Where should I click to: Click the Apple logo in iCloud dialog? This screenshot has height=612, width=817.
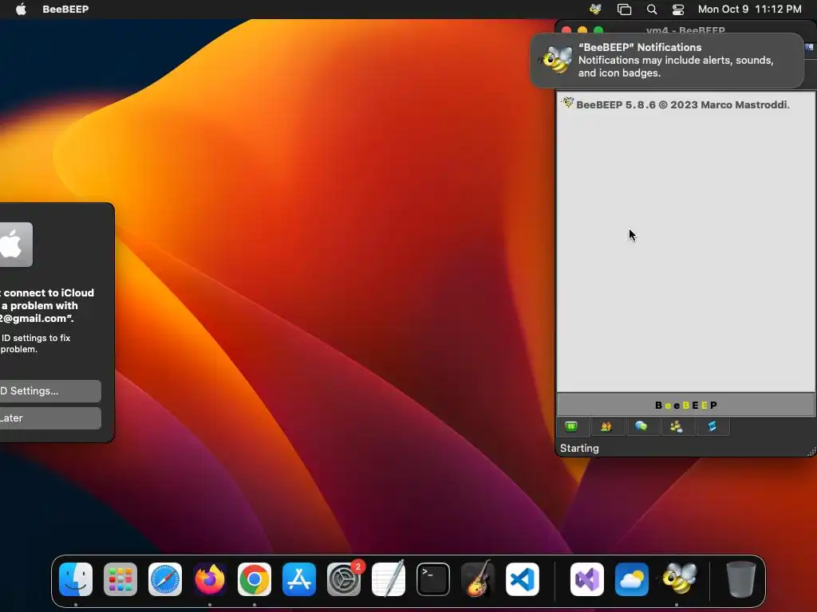[14, 245]
